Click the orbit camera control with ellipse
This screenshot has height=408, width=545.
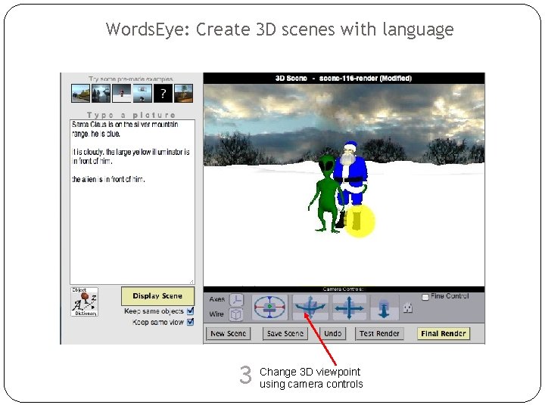point(269,307)
